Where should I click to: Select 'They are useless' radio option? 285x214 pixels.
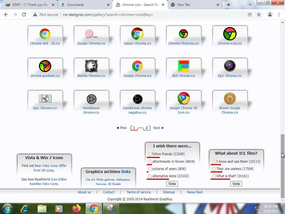[214, 169]
